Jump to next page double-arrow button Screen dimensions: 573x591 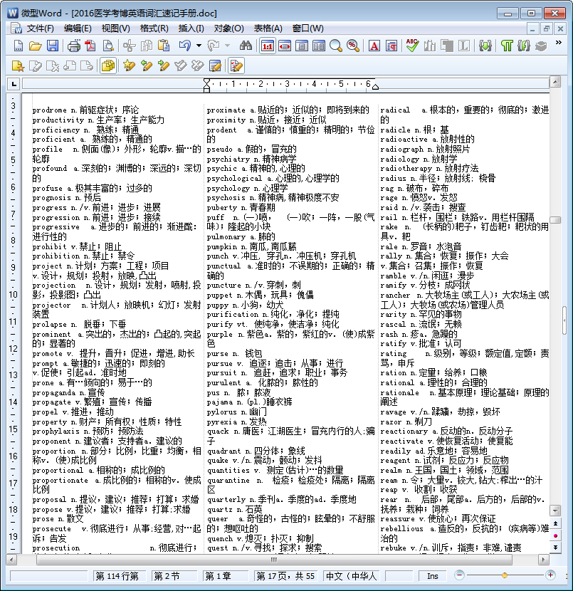(x=556, y=548)
